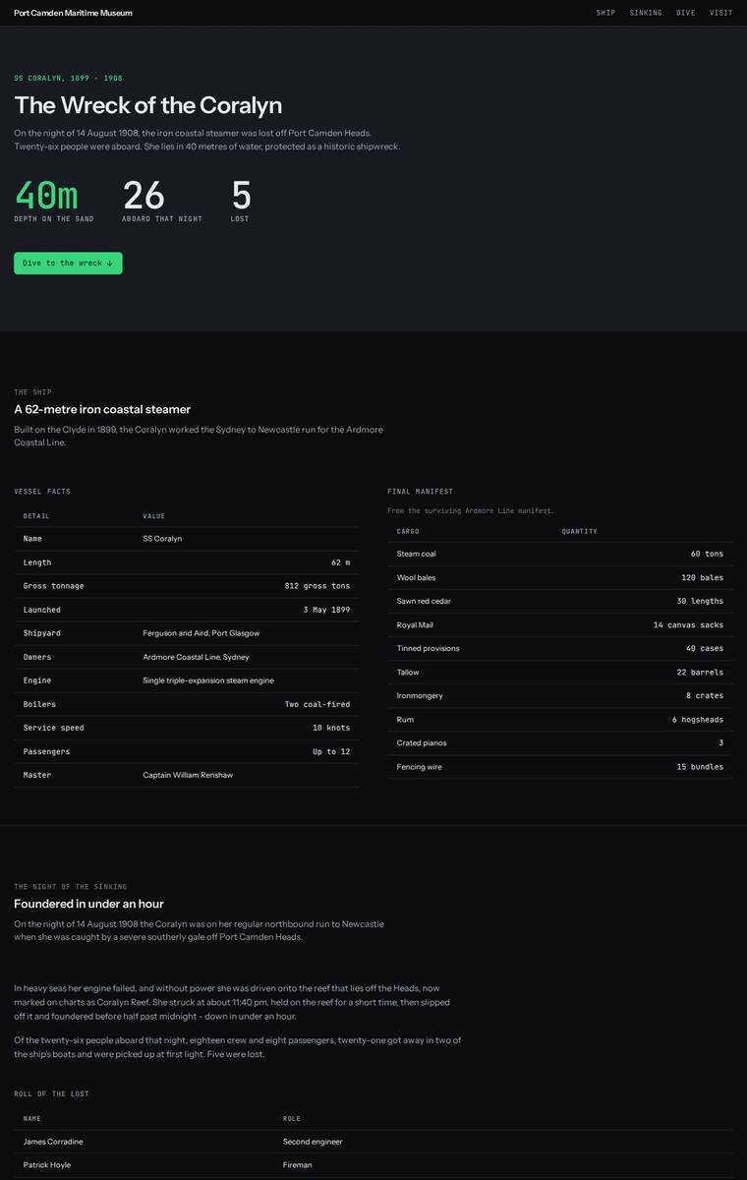Image resolution: width=747 pixels, height=1180 pixels.
Task: Go to the SINKING nav item
Action: 646,13
